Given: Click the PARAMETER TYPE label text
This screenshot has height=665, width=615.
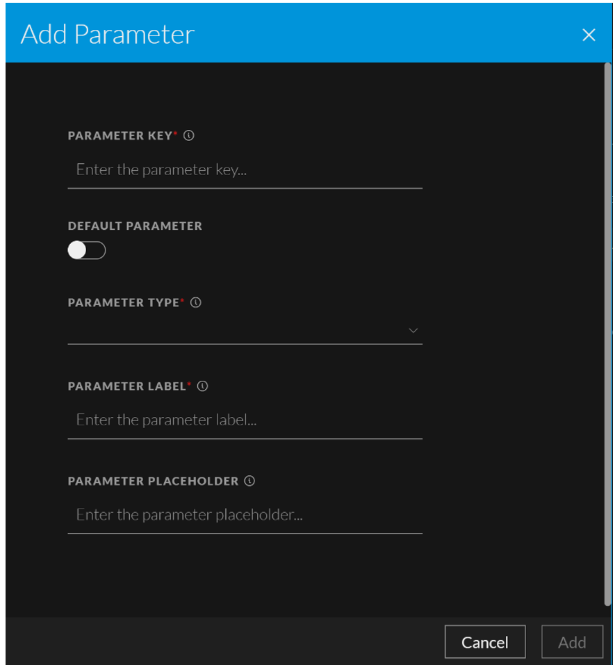Looking at the screenshot, I should point(123,303).
